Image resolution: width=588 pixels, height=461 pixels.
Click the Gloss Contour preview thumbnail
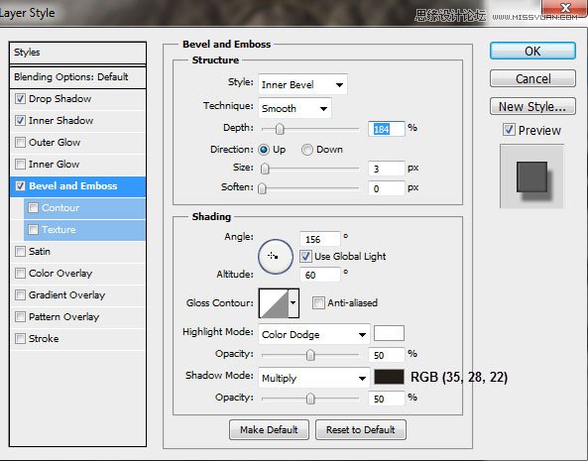(x=274, y=302)
